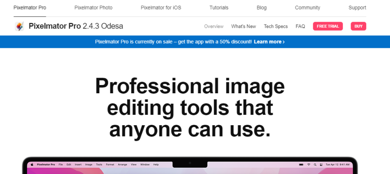
Task: Click the Tue Apr 12 9:41 AM clock
Action: point(338,165)
